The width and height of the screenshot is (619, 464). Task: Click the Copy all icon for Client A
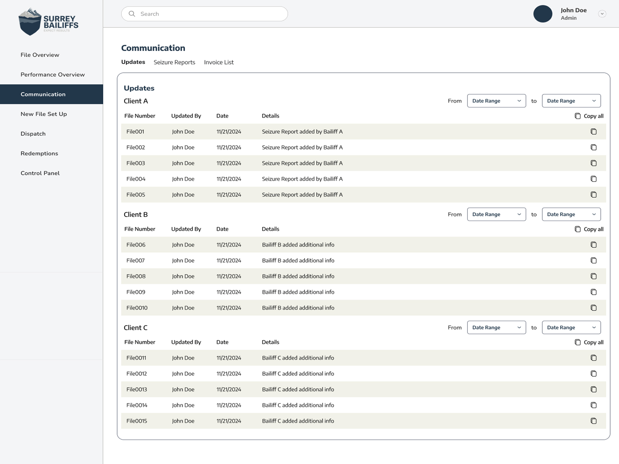(x=578, y=116)
